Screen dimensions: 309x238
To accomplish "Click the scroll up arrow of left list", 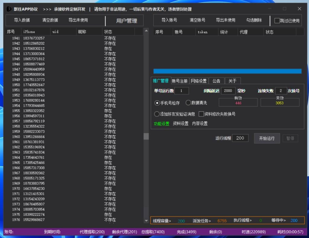I will pyautogui.click(x=146, y=30).
